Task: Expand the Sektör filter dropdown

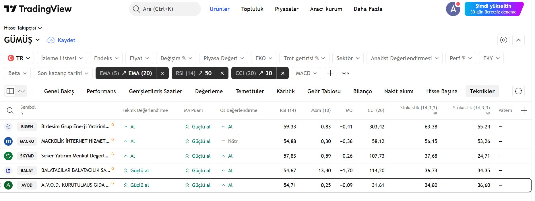Action: [348, 58]
